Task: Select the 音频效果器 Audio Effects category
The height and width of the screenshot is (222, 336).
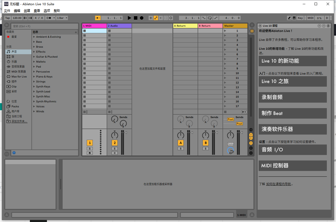Action: tap(18, 66)
